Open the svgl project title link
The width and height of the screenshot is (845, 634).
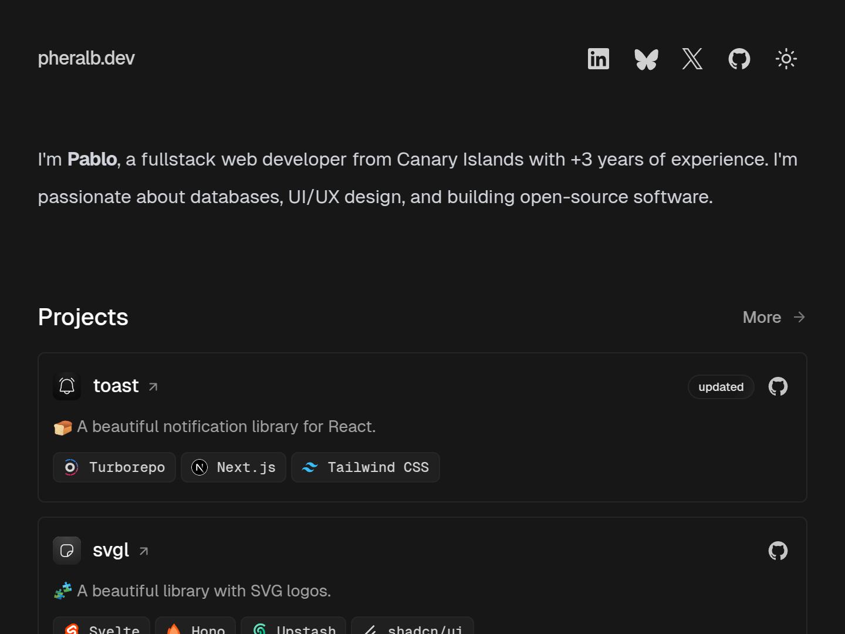111,550
